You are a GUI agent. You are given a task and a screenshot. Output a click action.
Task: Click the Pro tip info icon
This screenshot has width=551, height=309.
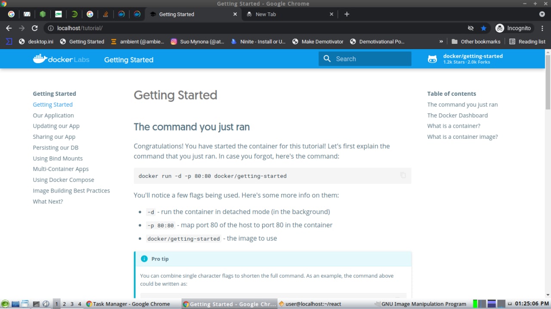pos(144,259)
